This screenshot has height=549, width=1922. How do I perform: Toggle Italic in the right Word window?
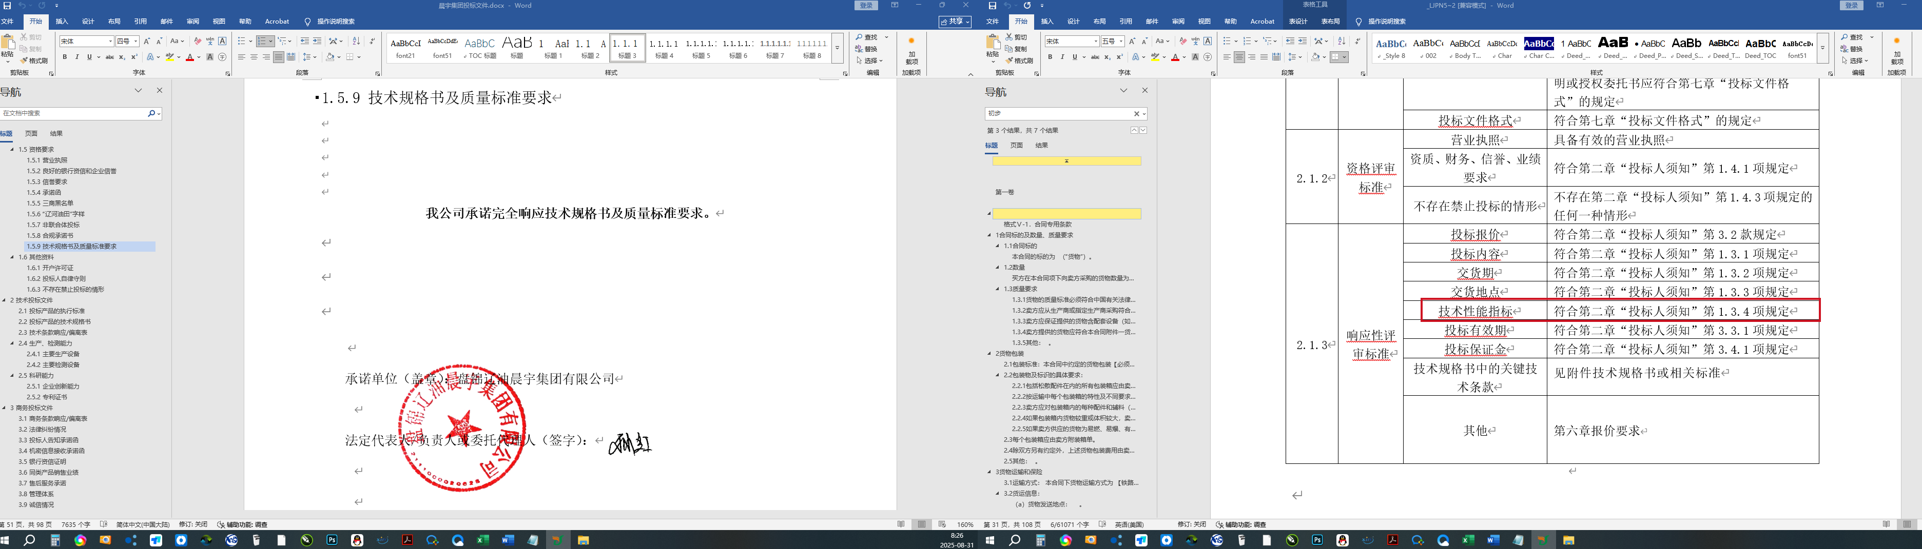(1062, 57)
